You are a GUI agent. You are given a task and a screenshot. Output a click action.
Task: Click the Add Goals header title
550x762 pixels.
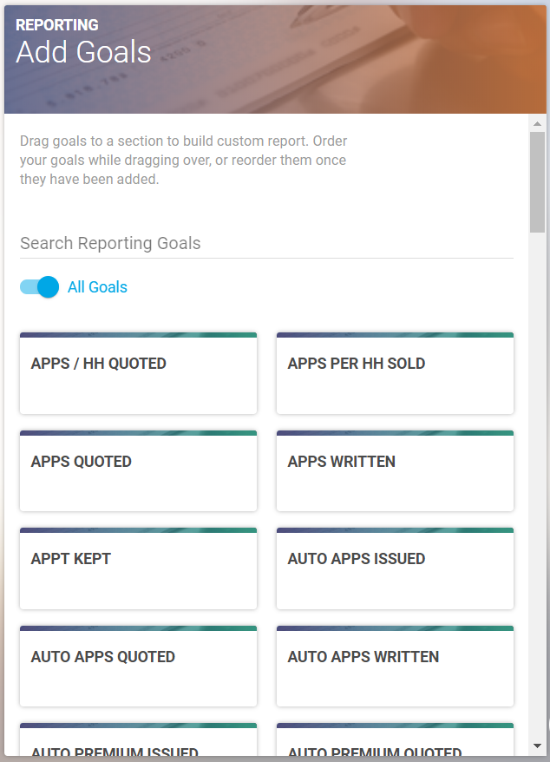[83, 52]
